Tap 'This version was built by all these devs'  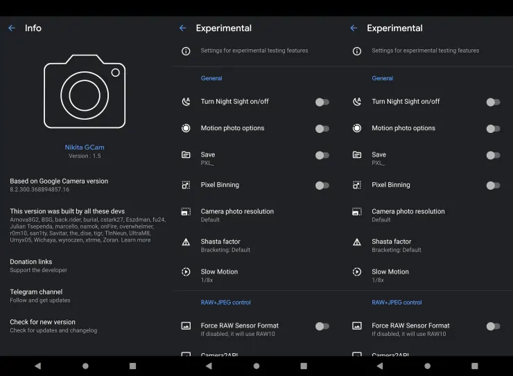67,211
